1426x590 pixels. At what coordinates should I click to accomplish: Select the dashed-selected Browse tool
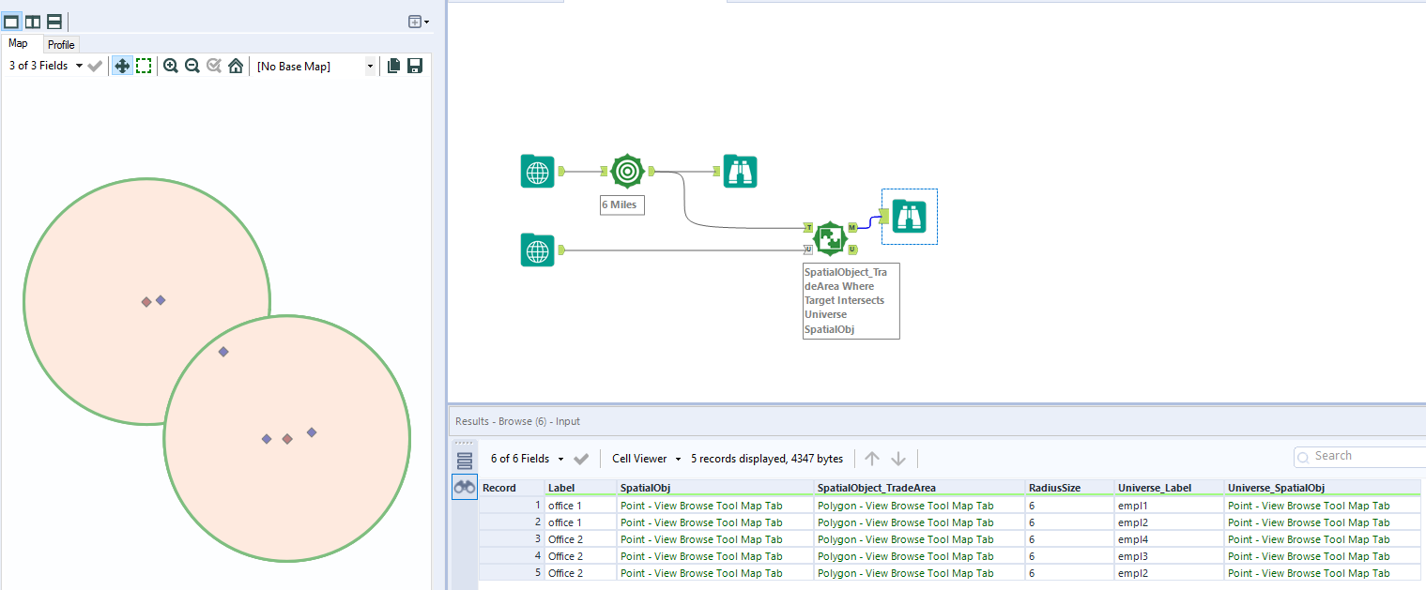[908, 216]
